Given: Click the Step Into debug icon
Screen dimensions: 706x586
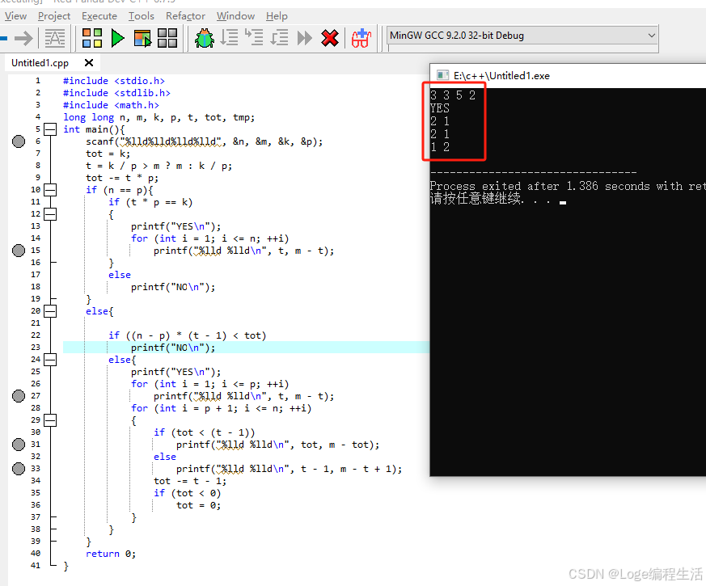Looking at the screenshot, I should coord(254,37).
